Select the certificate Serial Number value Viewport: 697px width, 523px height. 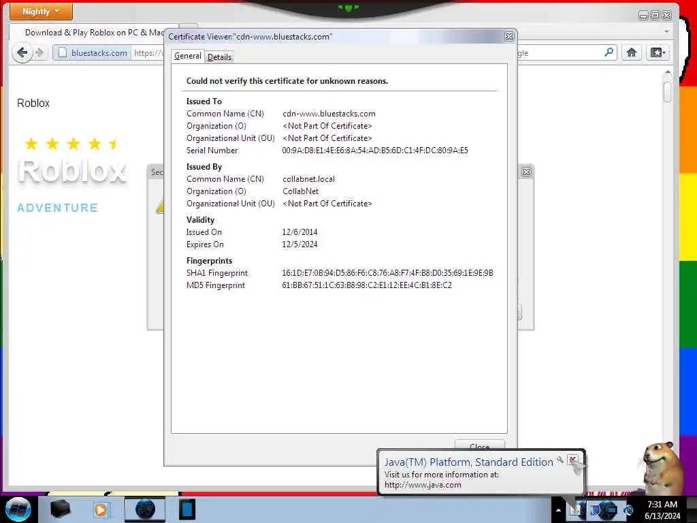click(x=375, y=150)
